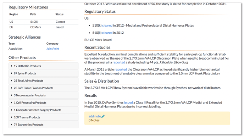
Task: Open the reported link for proximal ulna study
Action: pyautogui.click(x=119, y=62)
